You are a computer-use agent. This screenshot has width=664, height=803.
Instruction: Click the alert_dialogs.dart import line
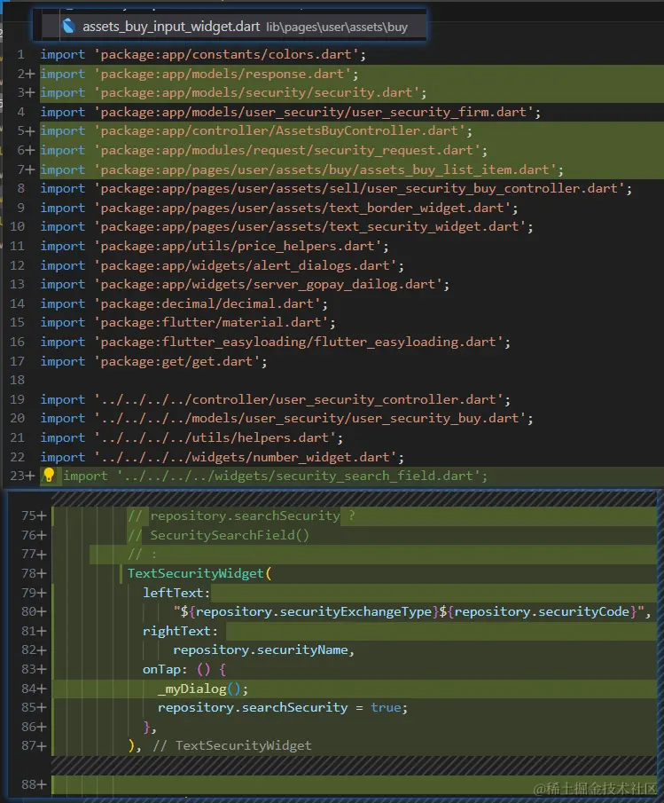[222, 266]
